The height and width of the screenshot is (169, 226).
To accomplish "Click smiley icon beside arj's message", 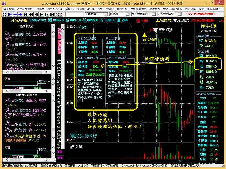I will tap(7, 64).
